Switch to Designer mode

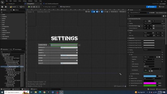click(x=151, y=7)
